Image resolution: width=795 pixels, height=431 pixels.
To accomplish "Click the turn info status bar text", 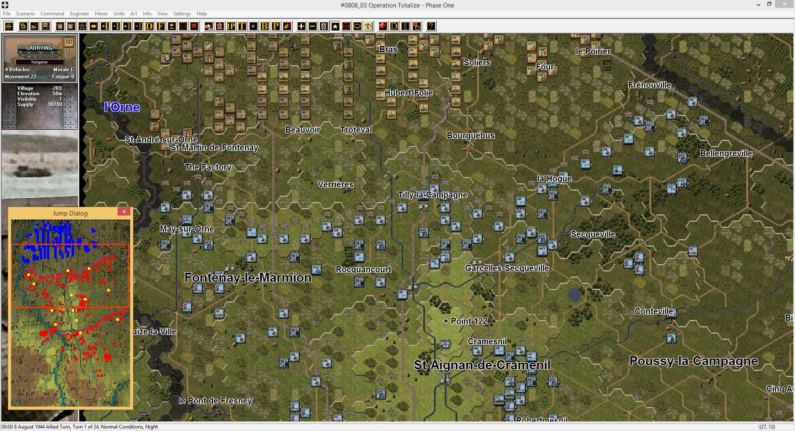I will coord(79,427).
